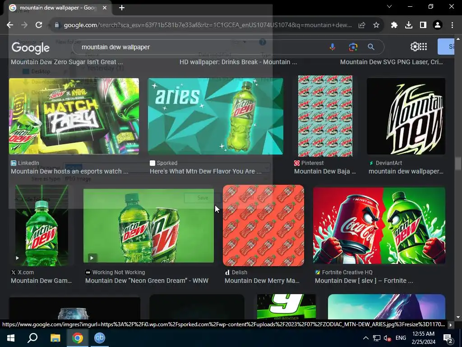Viewport: 462px width, 347px height.
Task: Open 'Mountain Dew Gam...' X.com link
Action: [41, 281]
